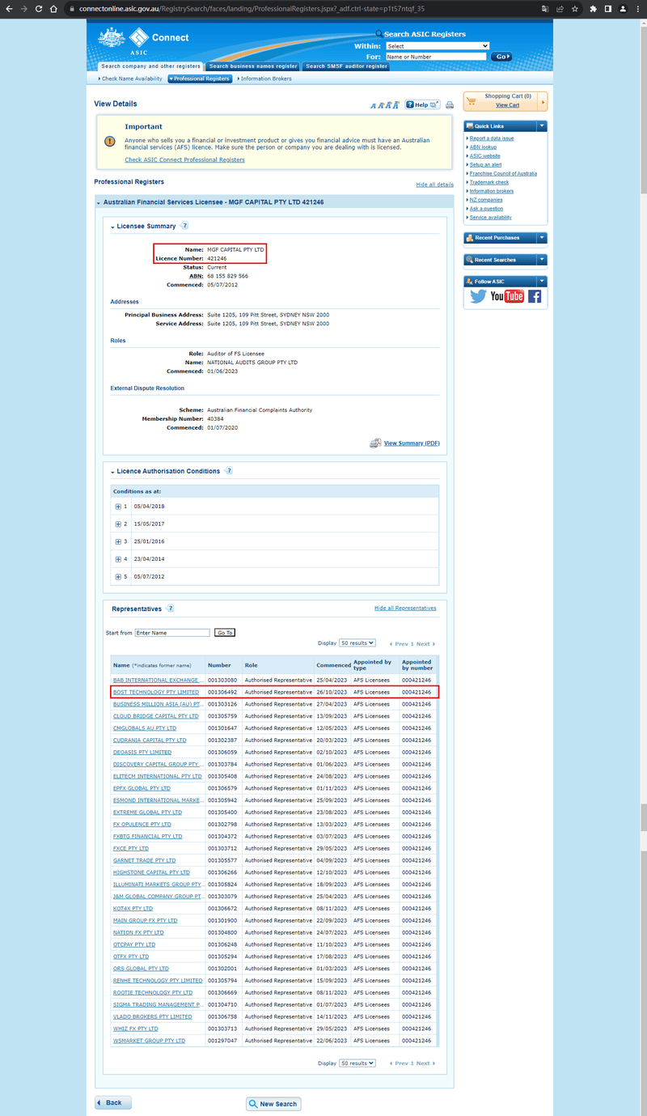The height and width of the screenshot is (1116, 647).
Task: Open ABN lookup quick link
Action: (483, 147)
